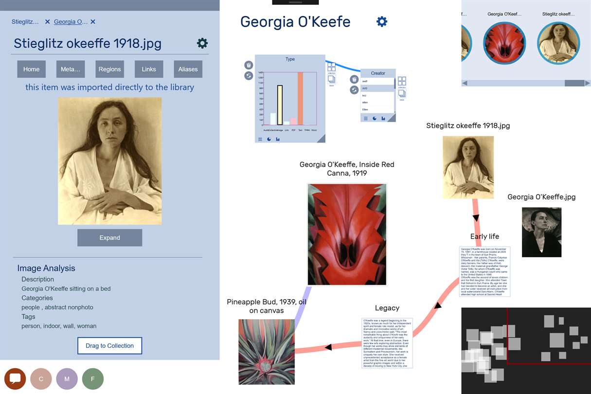This screenshot has height=394, width=591.
Task: Switch Creator widget to list view icon
Action: point(366,119)
